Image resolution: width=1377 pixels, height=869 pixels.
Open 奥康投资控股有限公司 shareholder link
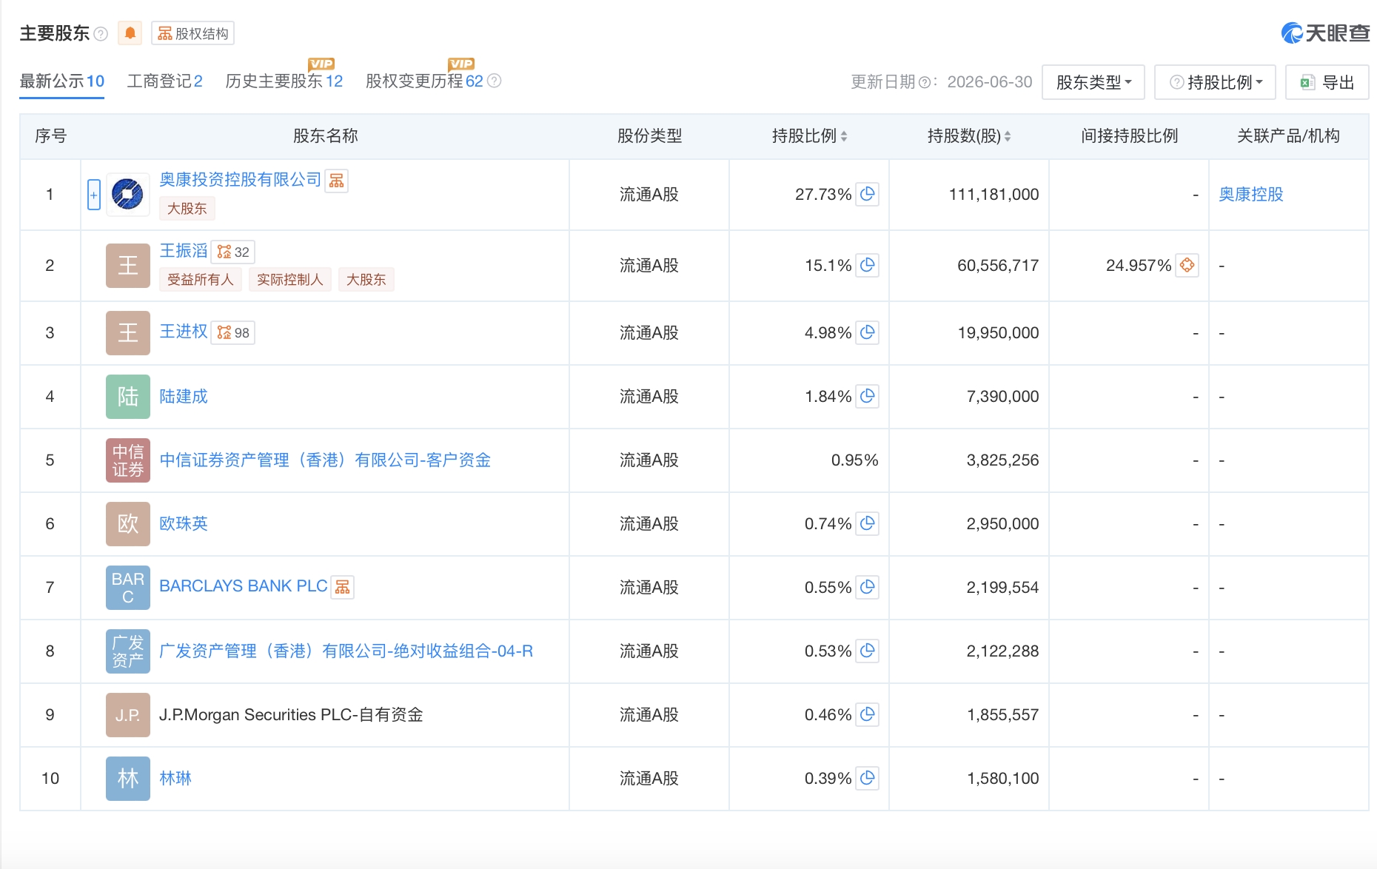(x=241, y=180)
